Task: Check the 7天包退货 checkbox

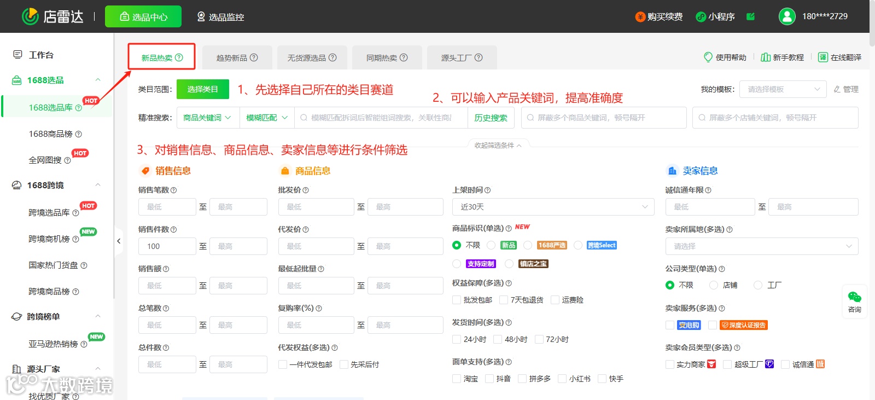Action: [x=504, y=300]
